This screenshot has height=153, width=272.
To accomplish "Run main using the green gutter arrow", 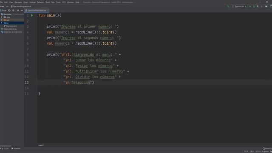I will 32,15.
